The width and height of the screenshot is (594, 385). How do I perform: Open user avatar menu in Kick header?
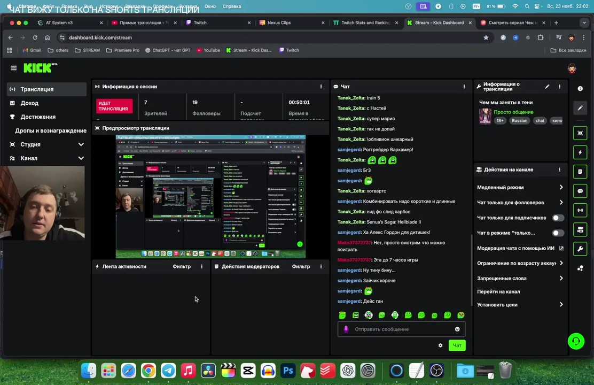pyautogui.click(x=572, y=68)
